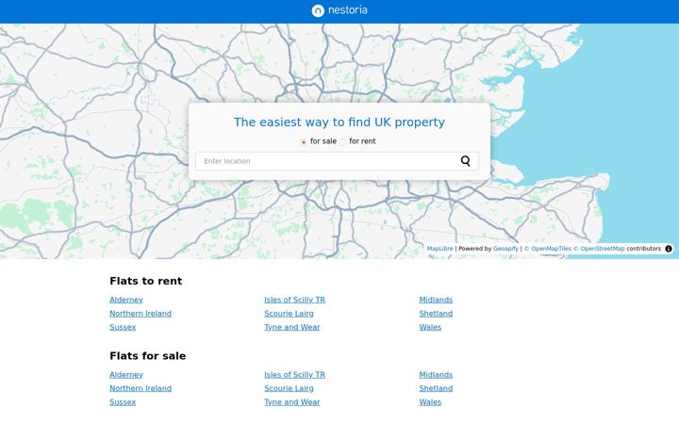Screen dimensions: 679x424
Task: Open Northern Ireland under Flats to rent
Action: (141, 314)
